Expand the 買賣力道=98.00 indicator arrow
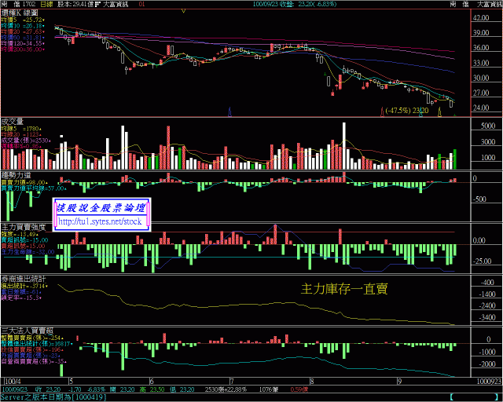Viewport: 503px width, 402px height. pos(47,182)
